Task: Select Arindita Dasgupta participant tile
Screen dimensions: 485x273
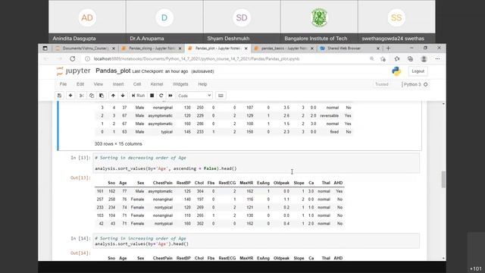Action: point(87,21)
